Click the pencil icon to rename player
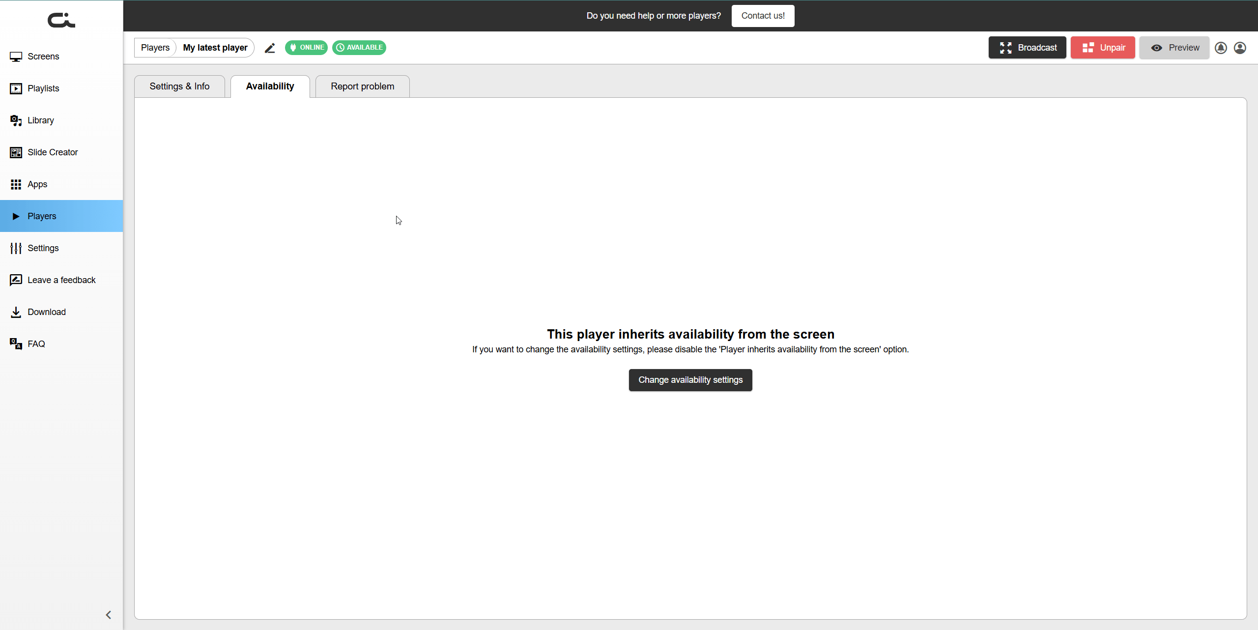1258x630 pixels. [270, 48]
